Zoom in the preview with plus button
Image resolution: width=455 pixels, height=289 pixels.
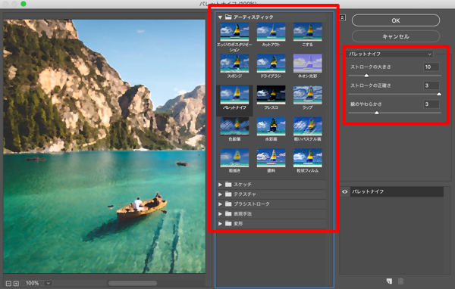pyautogui.click(x=16, y=284)
